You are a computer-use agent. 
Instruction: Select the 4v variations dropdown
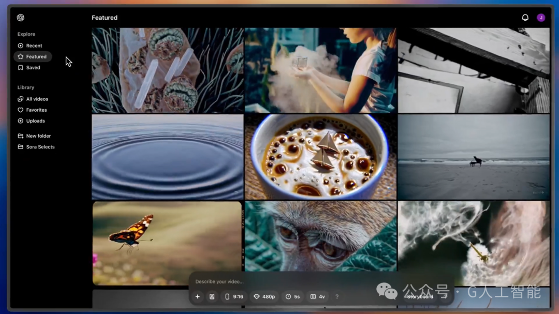tap(318, 296)
